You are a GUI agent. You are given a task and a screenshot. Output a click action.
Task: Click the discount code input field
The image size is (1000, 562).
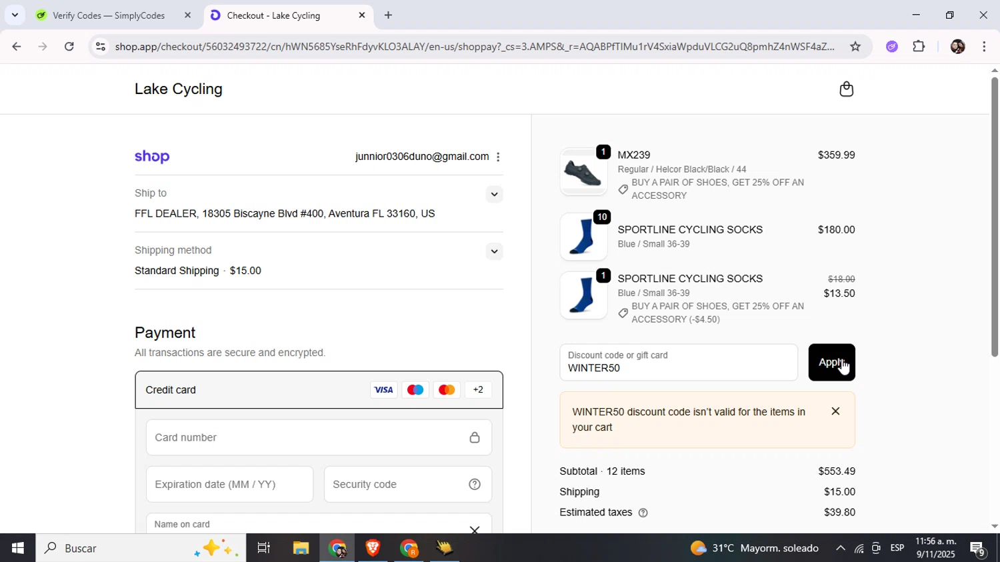click(x=679, y=363)
